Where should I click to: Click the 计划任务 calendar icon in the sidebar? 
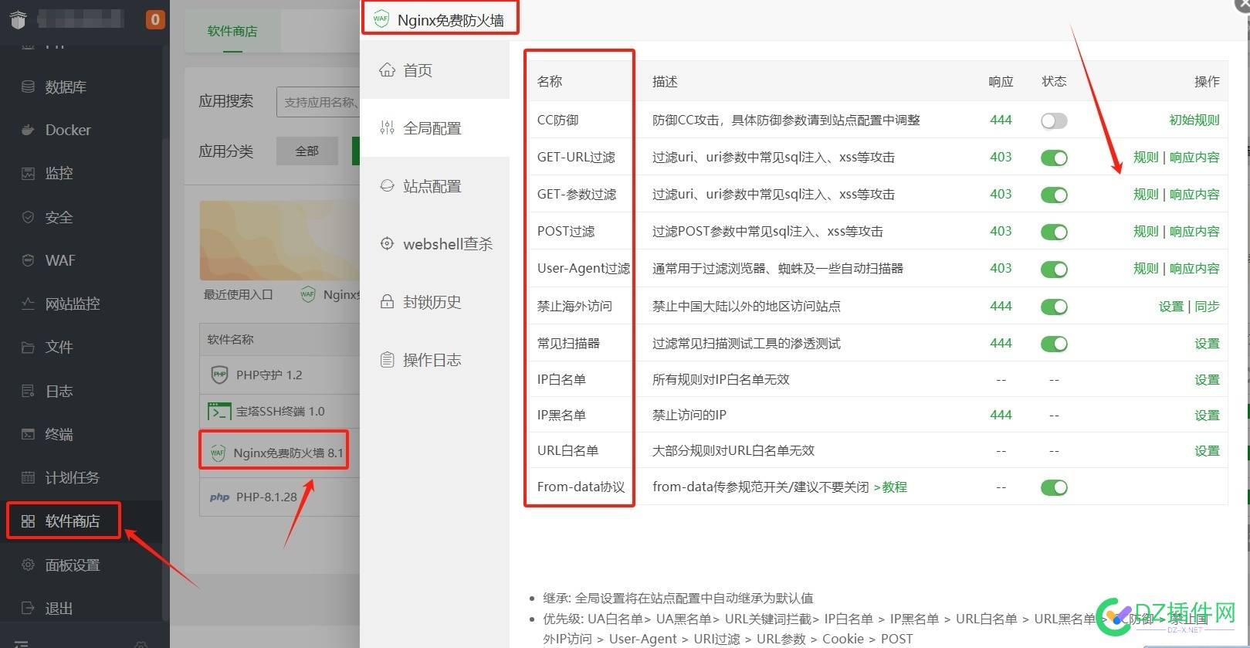click(28, 477)
